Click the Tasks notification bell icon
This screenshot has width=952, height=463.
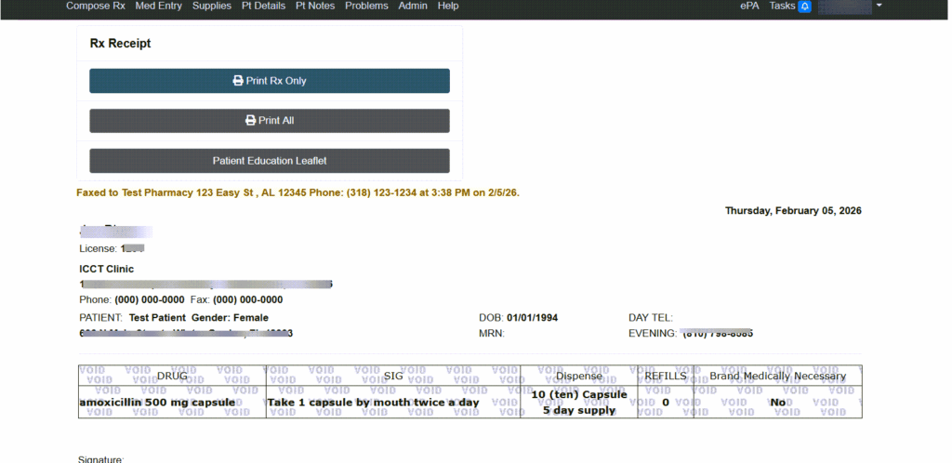(x=804, y=7)
